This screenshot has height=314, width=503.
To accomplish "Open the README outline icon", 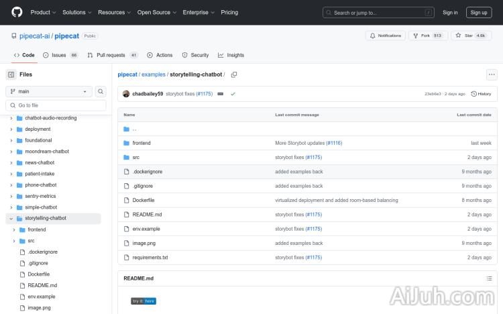I will (x=489, y=278).
